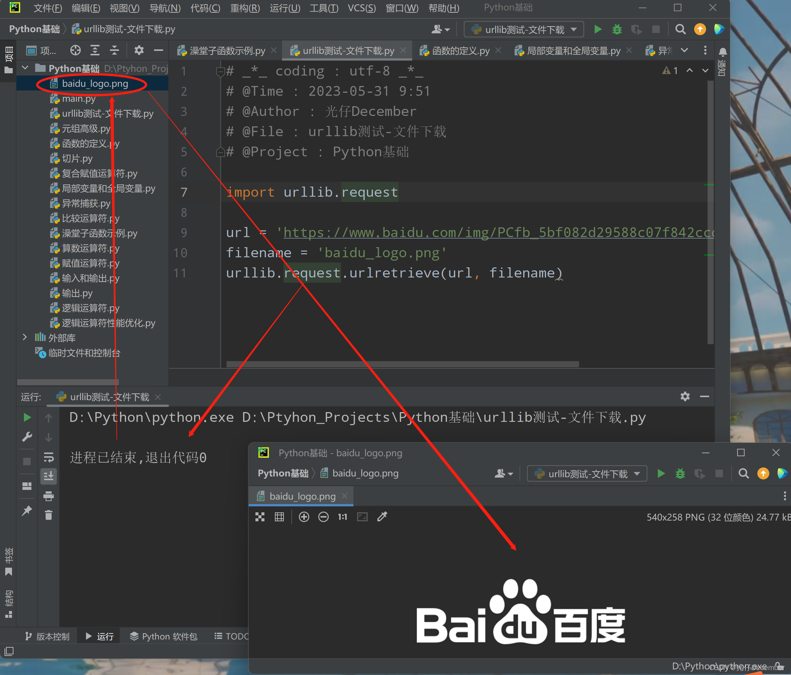Viewport: 791px width, 675px height.
Task: Open search in image viewer window toolbar
Action: pos(744,474)
